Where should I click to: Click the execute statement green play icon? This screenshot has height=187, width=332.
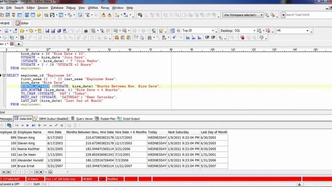click(12, 38)
